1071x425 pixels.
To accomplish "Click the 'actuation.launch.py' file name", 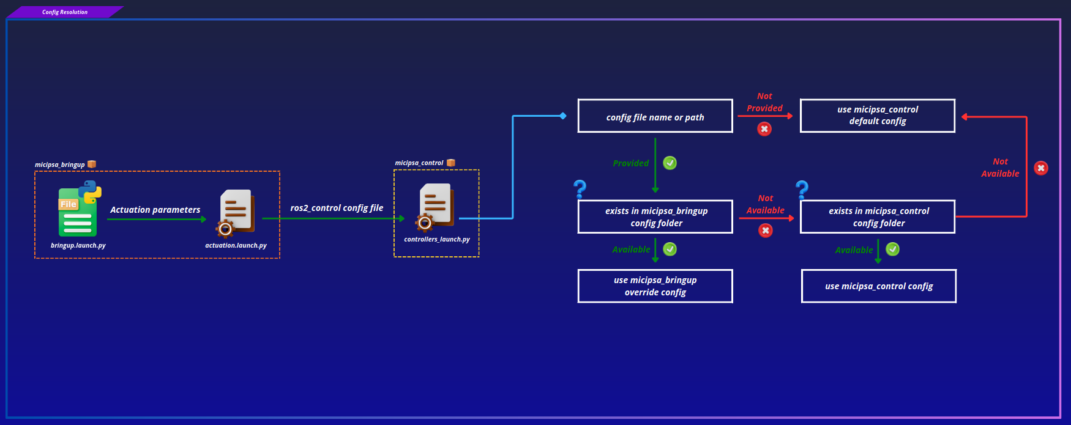I will (x=236, y=245).
